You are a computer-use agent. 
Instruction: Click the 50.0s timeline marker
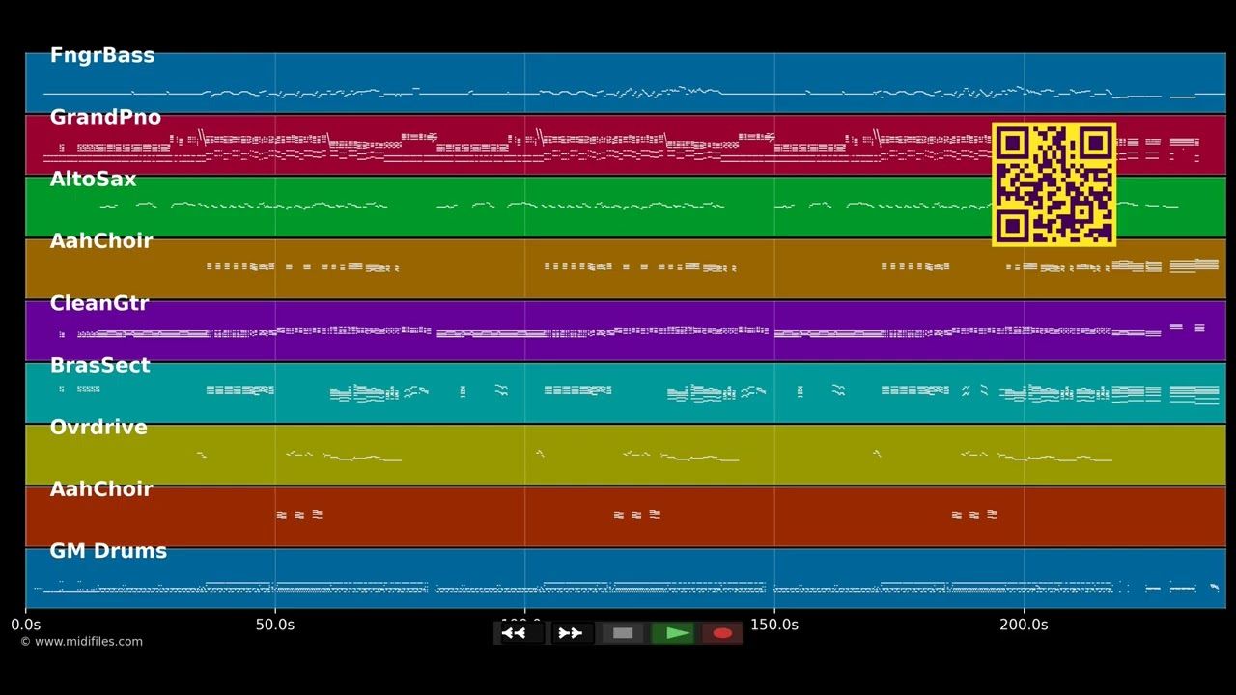pos(275,625)
